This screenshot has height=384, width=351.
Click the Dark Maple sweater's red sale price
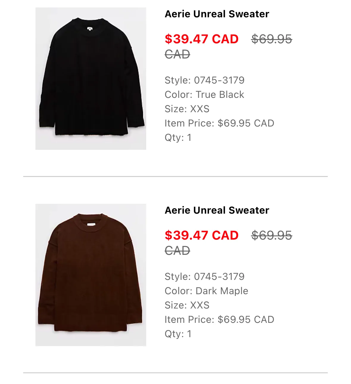pos(202,235)
